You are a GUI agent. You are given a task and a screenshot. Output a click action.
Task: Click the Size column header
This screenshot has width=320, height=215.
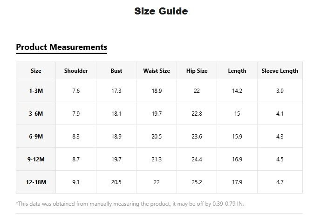click(36, 71)
